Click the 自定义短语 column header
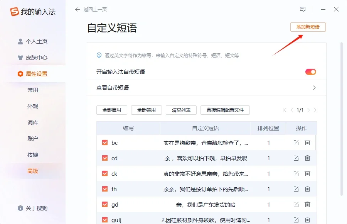The height and width of the screenshot is (224, 347). tap(206, 128)
